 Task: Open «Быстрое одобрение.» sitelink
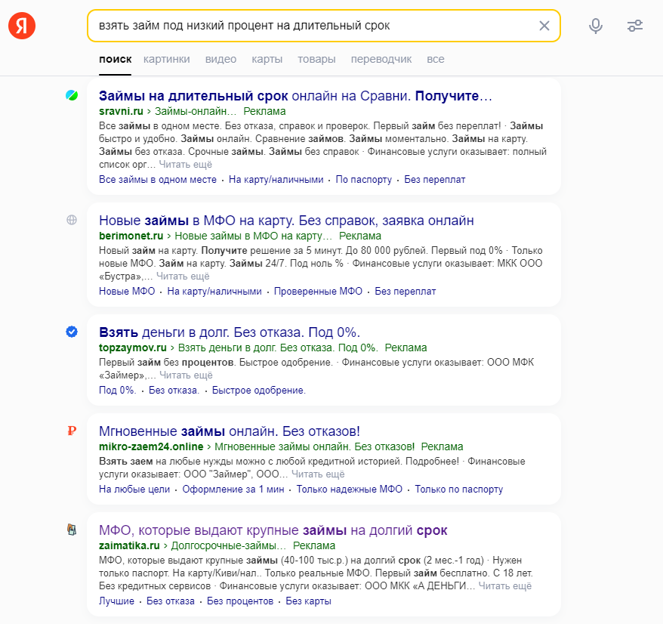point(258,390)
